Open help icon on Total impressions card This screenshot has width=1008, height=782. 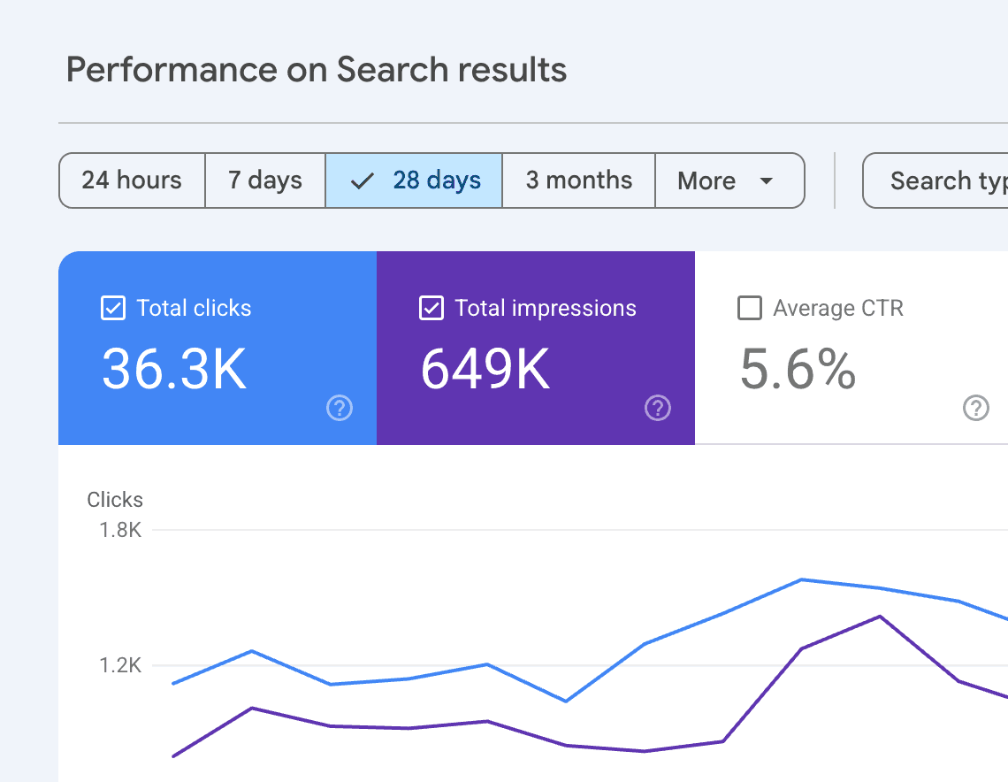(x=658, y=408)
